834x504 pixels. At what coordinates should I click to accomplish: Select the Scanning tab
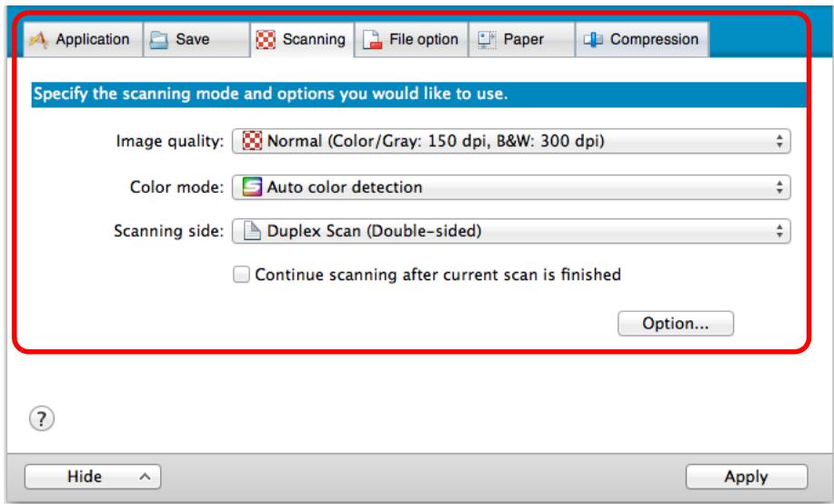(x=302, y=39)
